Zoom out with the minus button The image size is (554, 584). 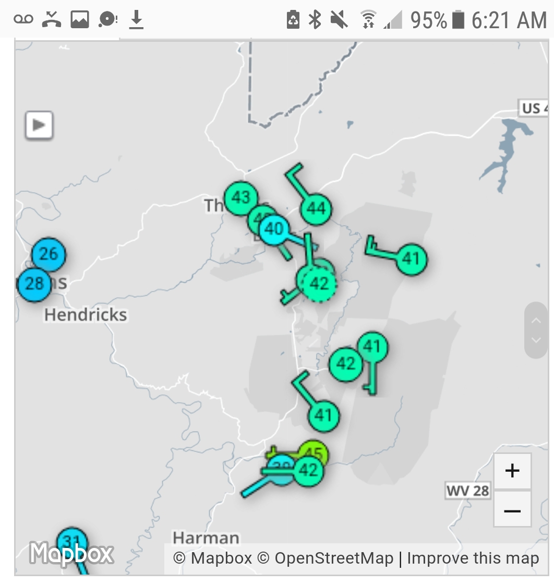click(512, 510)
